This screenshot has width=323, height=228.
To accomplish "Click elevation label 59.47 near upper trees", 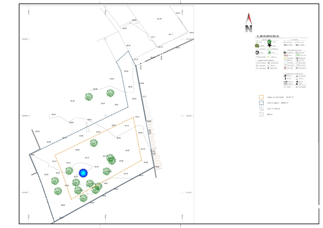I will [x=103, y=104].
